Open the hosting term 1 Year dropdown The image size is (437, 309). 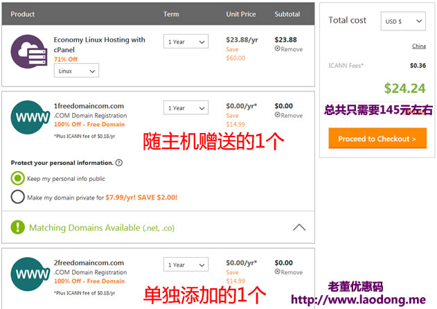click(186, 42)
